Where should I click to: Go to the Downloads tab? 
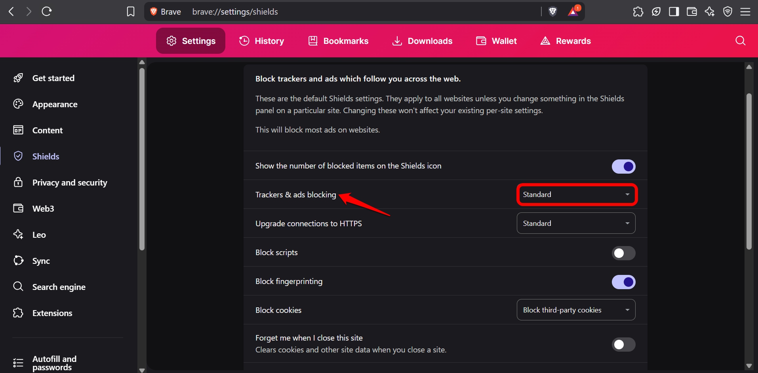coord(422,41)
